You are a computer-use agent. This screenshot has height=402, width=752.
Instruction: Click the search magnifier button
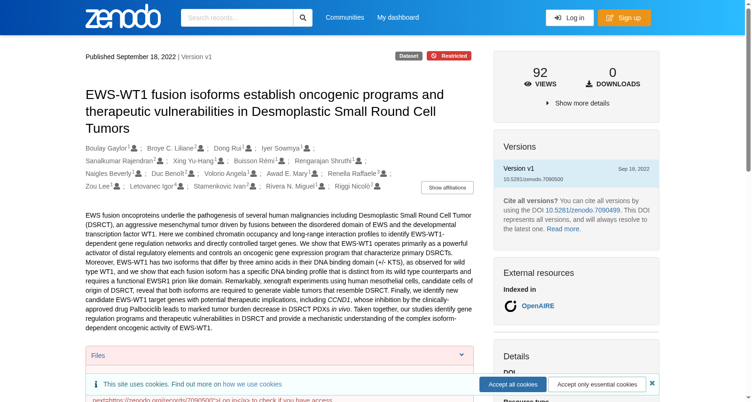[x=303, y=18]
